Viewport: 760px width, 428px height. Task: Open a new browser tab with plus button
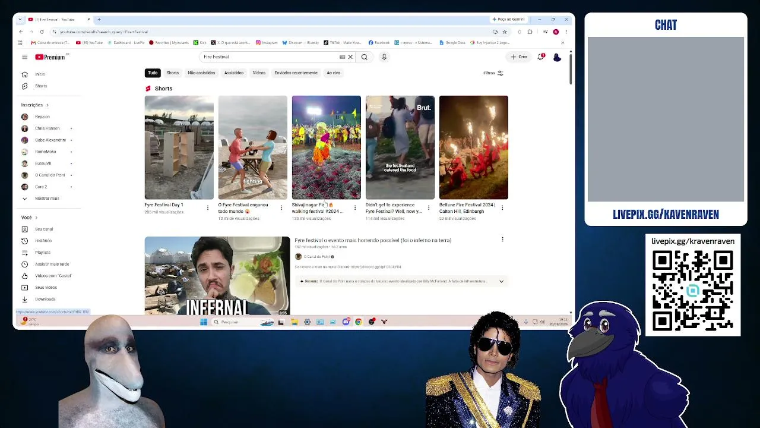pos(99,20)
